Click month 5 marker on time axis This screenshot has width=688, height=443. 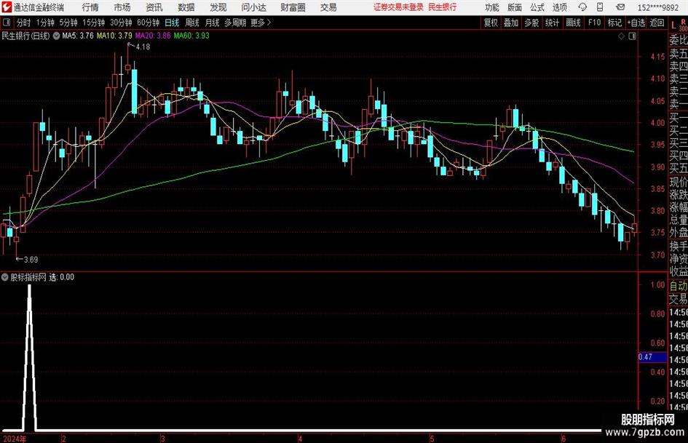point(432,439)
